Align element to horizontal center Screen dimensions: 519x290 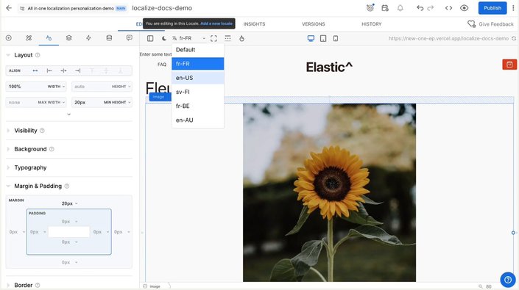tap(63, 70)
